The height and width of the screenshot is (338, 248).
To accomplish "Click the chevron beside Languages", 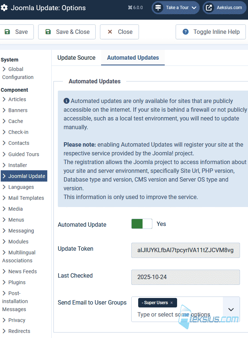I will 4,187.
